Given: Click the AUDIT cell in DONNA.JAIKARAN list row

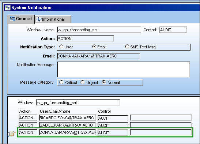Looking at the screenshot, I should (113, 133).
